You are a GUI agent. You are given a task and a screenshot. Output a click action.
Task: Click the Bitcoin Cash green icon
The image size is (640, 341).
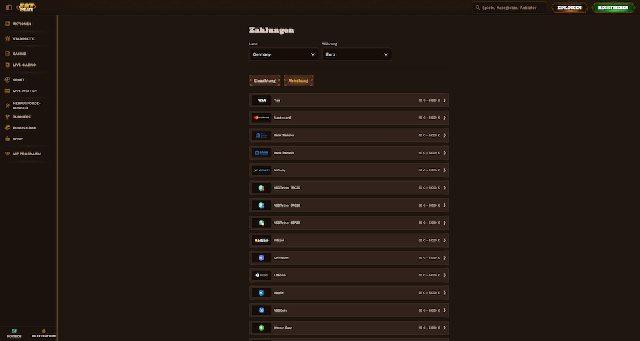pyautogui.click(x=261, y=328)
